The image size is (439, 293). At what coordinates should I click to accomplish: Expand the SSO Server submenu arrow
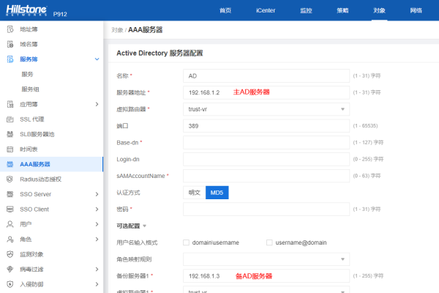tap(97, 194)
